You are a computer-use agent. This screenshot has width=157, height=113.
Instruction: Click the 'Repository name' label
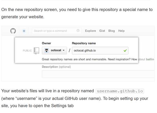84,43
